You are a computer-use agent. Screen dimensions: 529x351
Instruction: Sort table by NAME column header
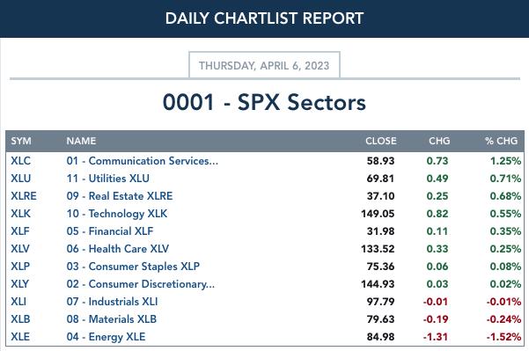point(81,141)
